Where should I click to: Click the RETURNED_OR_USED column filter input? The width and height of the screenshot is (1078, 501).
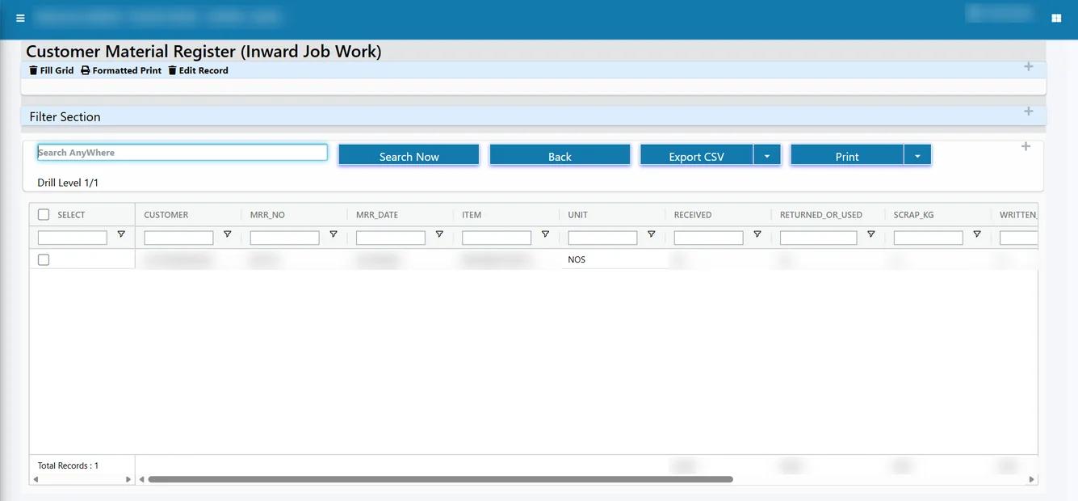[x=818, y=238]
